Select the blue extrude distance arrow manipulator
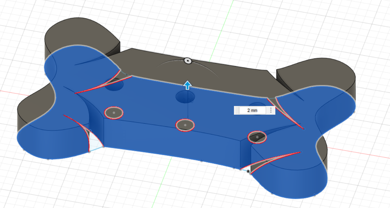 pos(187,85)
